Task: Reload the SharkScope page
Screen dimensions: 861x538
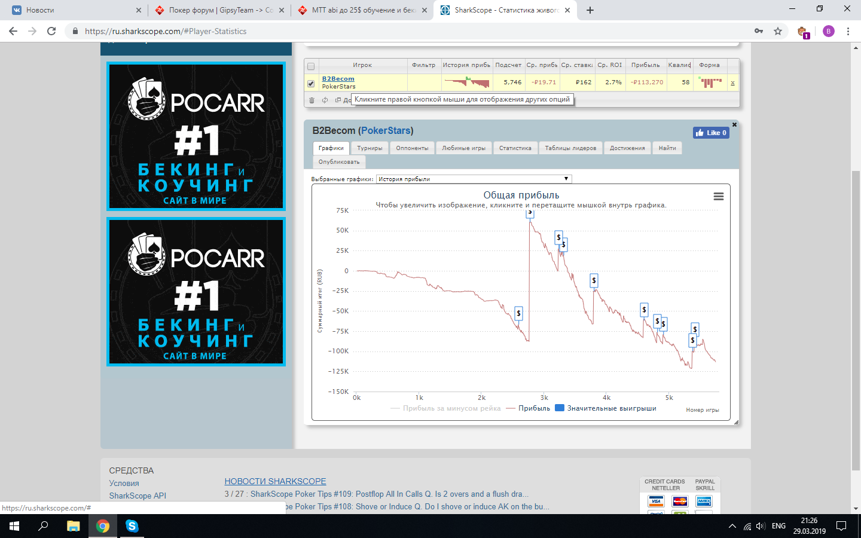Action: 51,31
